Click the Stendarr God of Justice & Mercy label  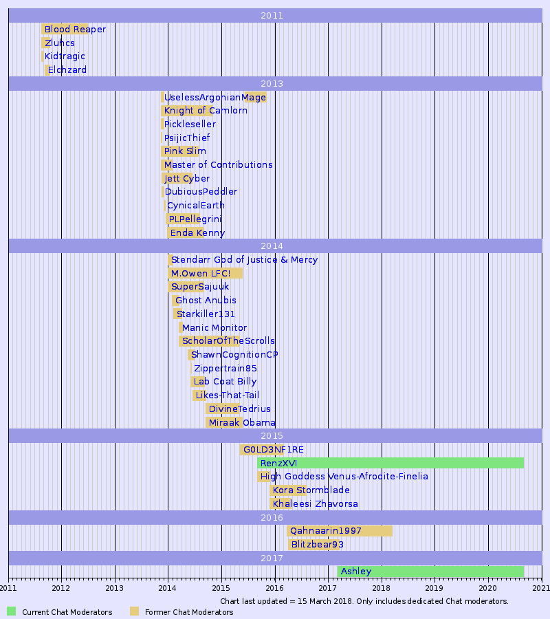(245, 260)
